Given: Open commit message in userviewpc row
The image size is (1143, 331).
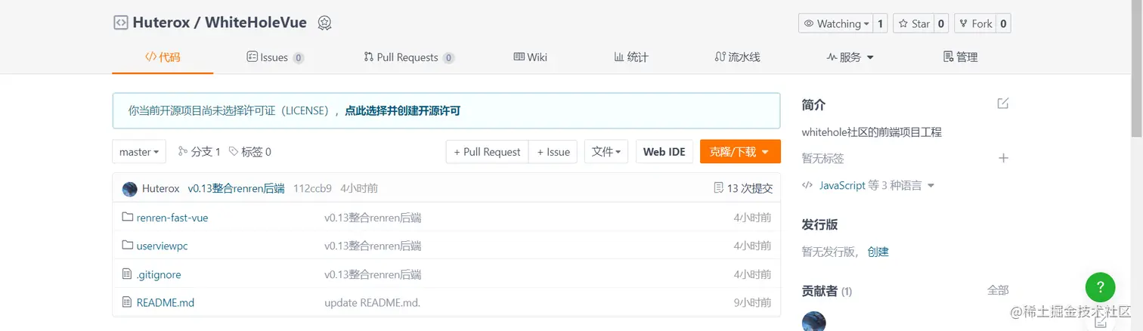Looking at the screenshot, I should [x=373, y=246].
